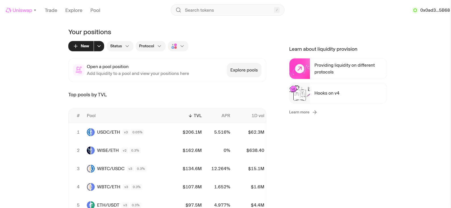
Task: Sort pools by APR column
Action: point(226,116)
